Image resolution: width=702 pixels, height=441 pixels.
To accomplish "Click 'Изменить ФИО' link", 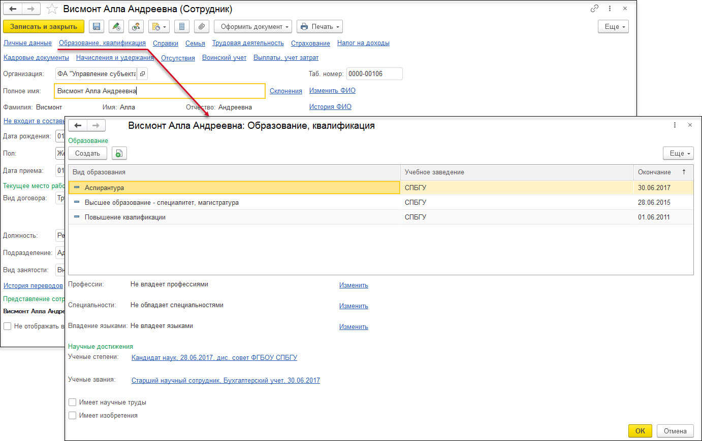I will (332, 91).
